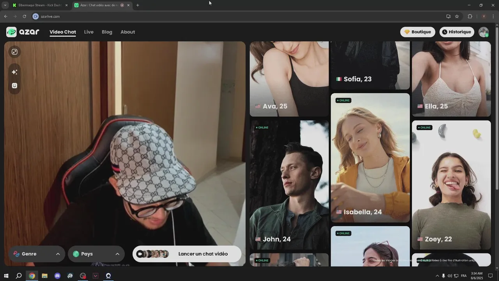Close the Azar browser tab
Screen dimensions: 499x281
[x=128, y=5]
